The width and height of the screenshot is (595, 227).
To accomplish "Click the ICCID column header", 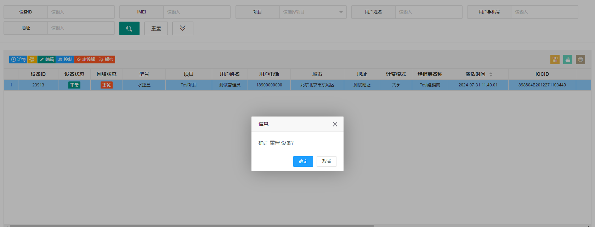I will (x=542, y=74).
